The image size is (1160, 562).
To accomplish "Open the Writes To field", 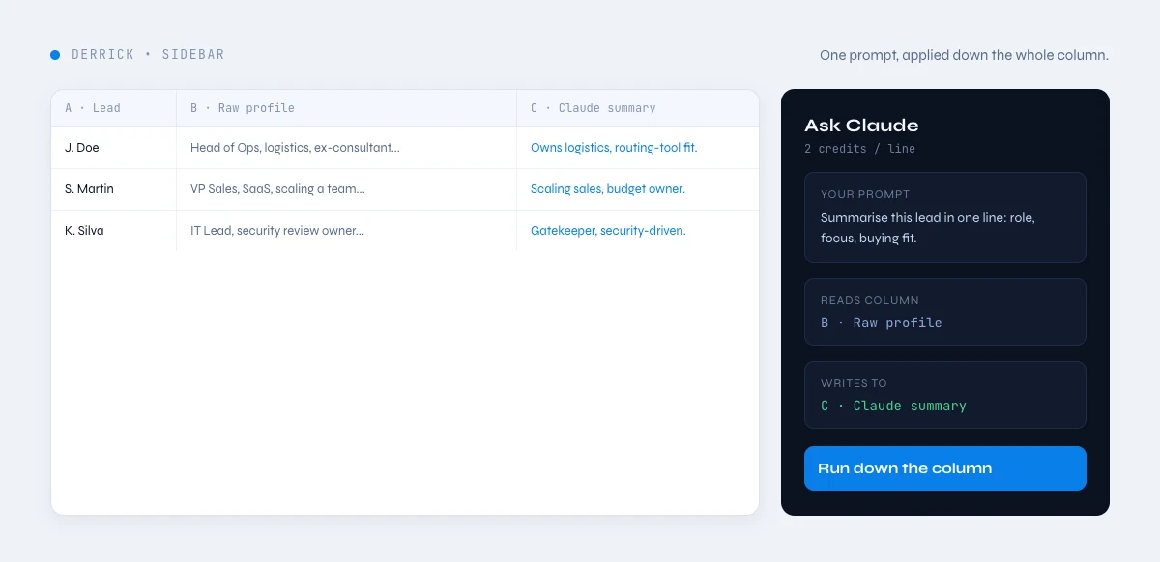I will click(944, 395).
